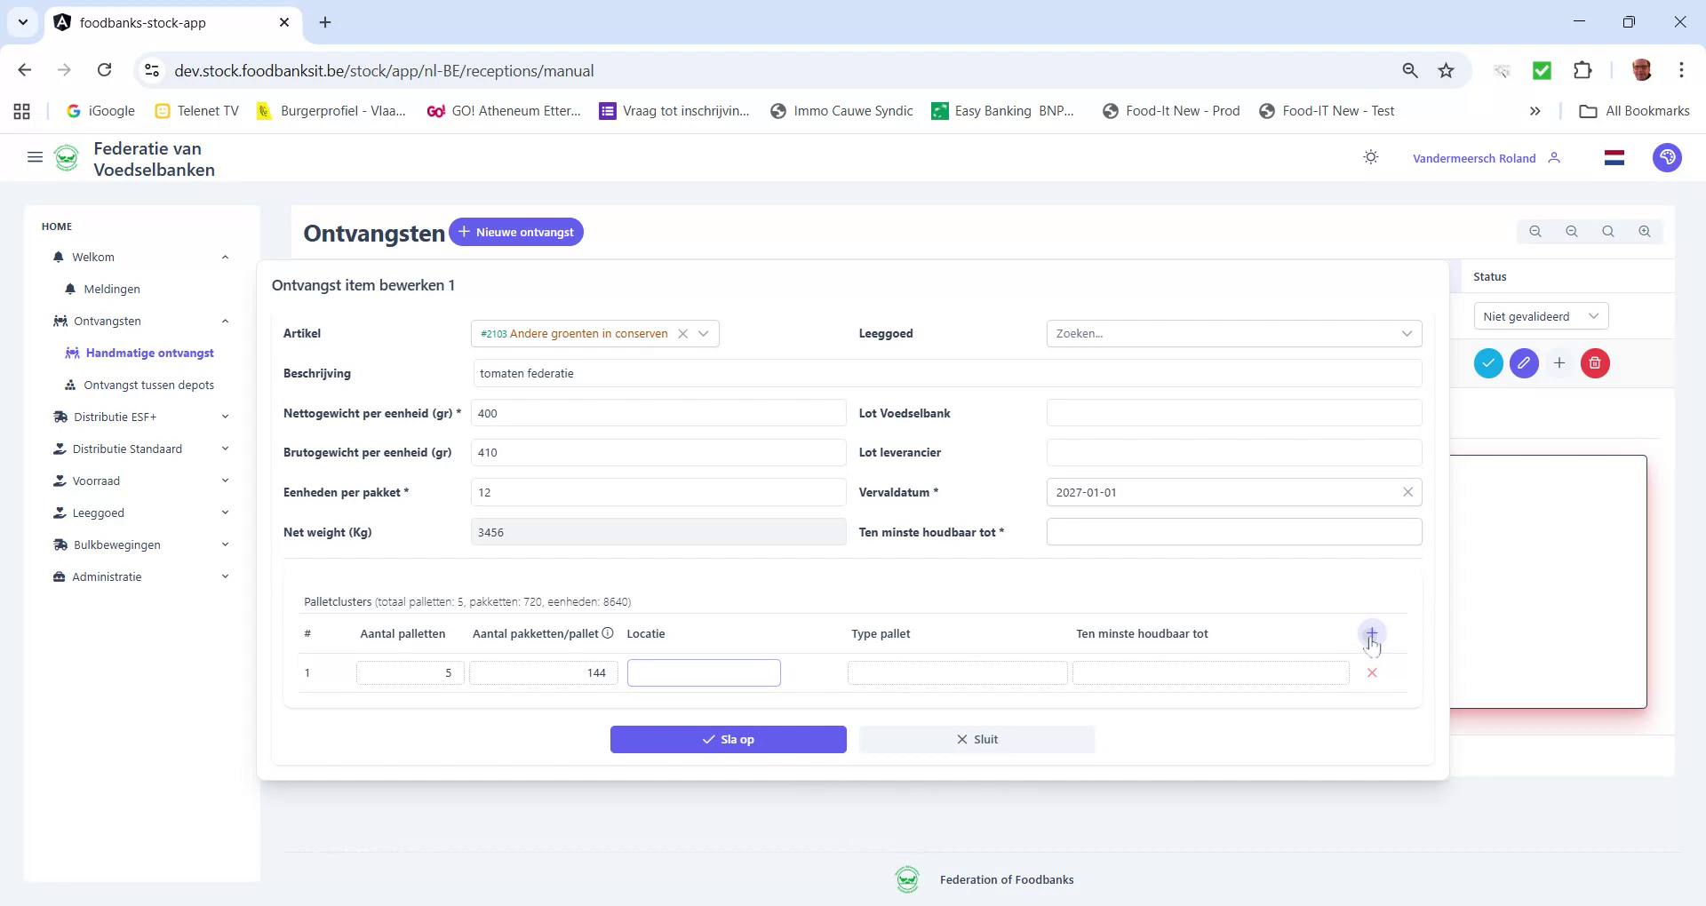Click the red trash delete icon
Viewport: 1706px width, 906px height.
(1594, 363)
